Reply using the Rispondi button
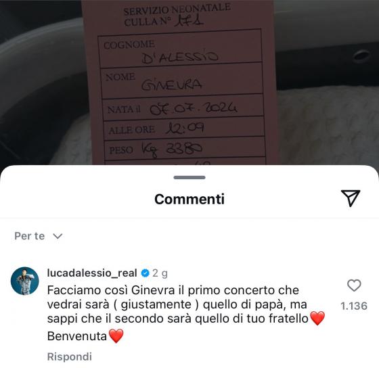Screen dimensions: 379x368 click(70, 356)
